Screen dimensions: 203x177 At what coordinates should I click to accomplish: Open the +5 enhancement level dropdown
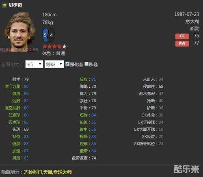click(x=34, y=64)
